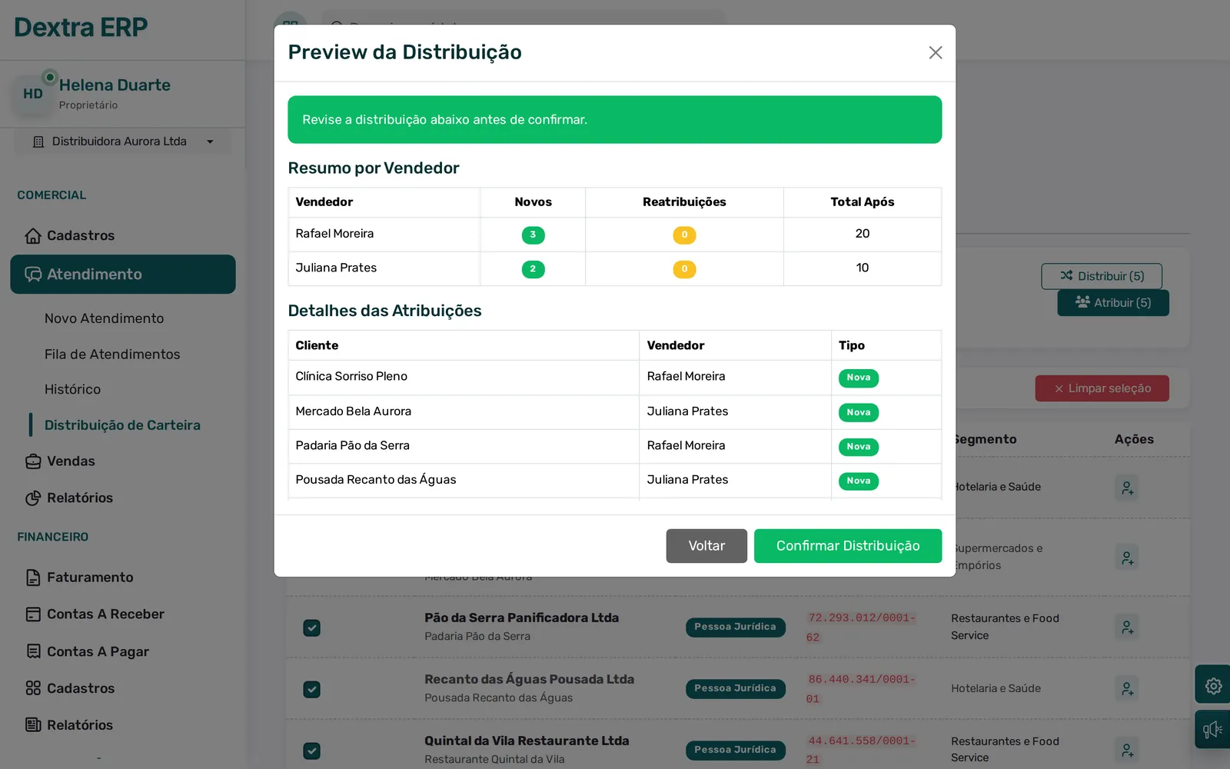The width and height of the screenshot is (1230, 769).
Task: Open the Contas A Pagar icon
Action: 33,651
